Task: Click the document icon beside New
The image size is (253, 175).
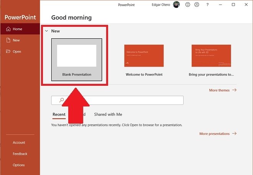Action: coord(8,40)
